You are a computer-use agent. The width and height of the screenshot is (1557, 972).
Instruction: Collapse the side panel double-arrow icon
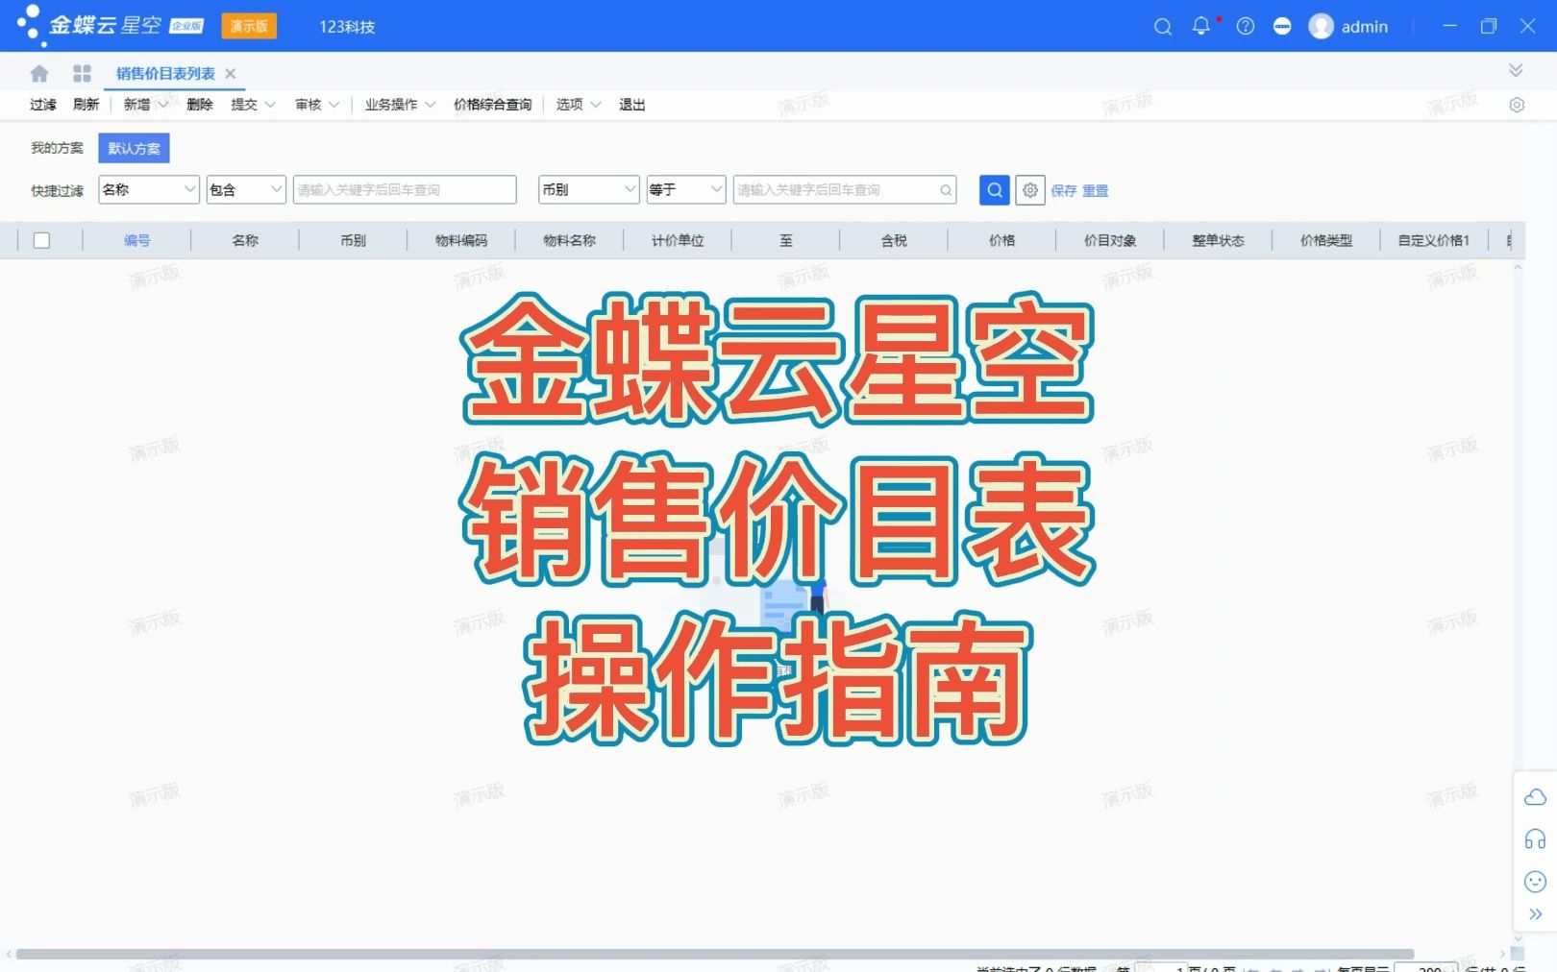pos(1536,914)
